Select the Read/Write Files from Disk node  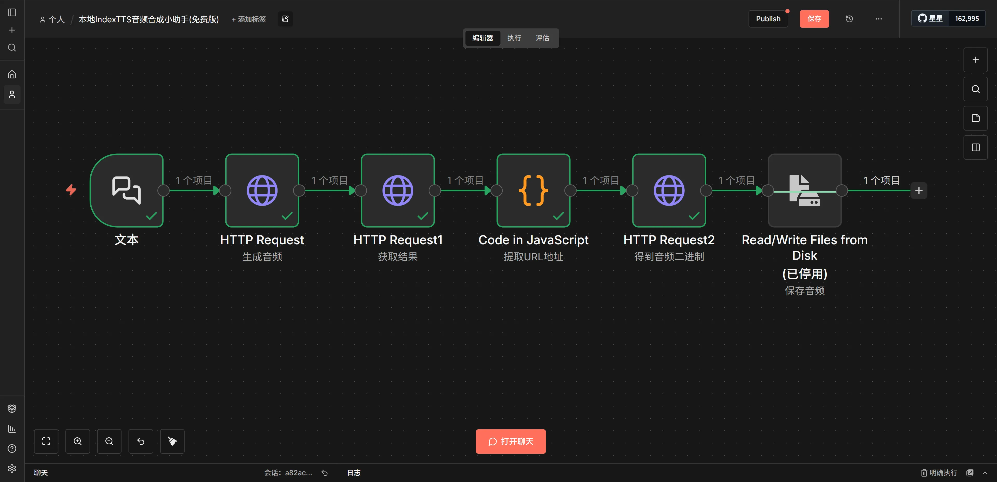804,190
